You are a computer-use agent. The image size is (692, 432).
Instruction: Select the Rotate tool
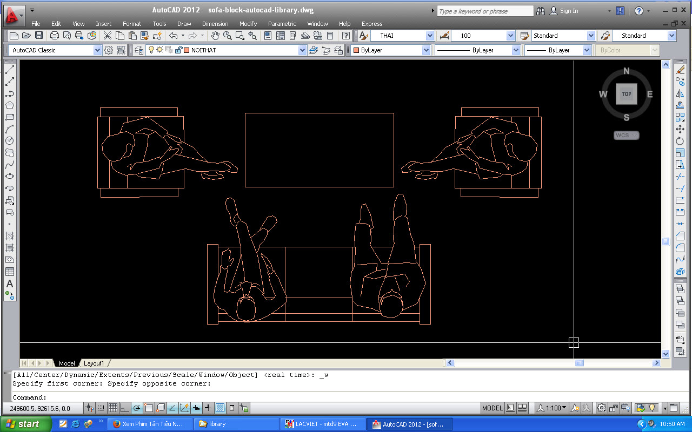coord(680,141)
